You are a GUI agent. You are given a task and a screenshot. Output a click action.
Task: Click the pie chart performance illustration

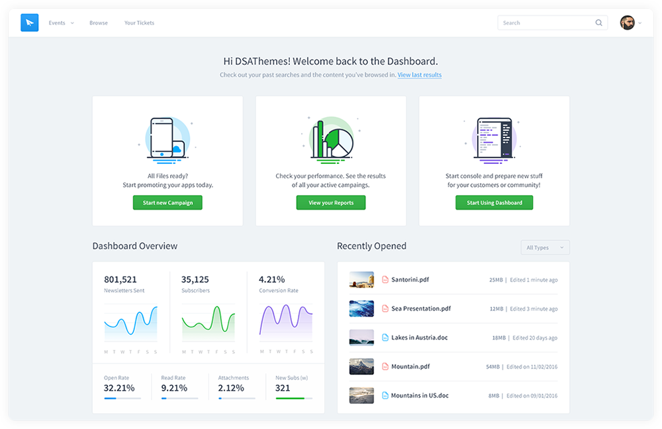pos(331,139)
